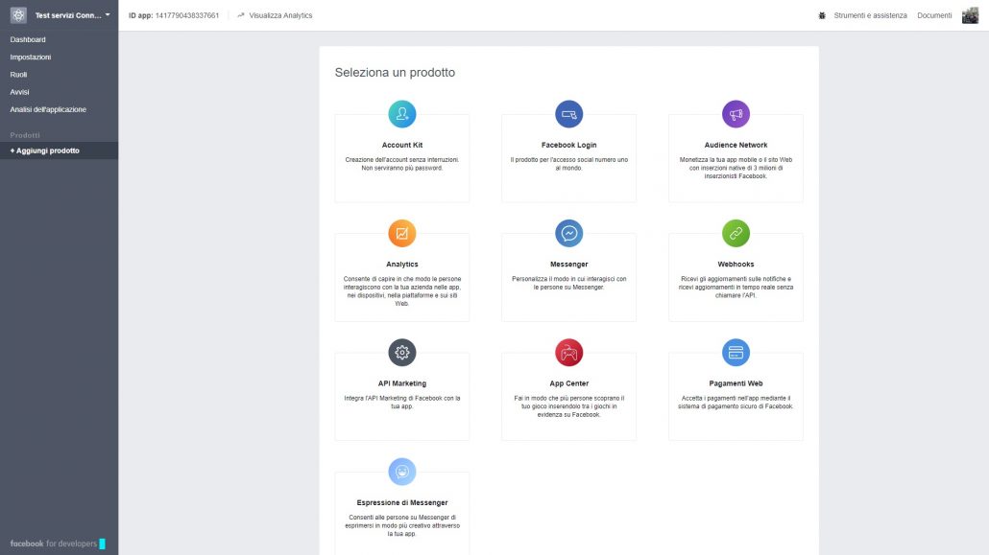Click the Account Kit product icon

tap(401, 114)
